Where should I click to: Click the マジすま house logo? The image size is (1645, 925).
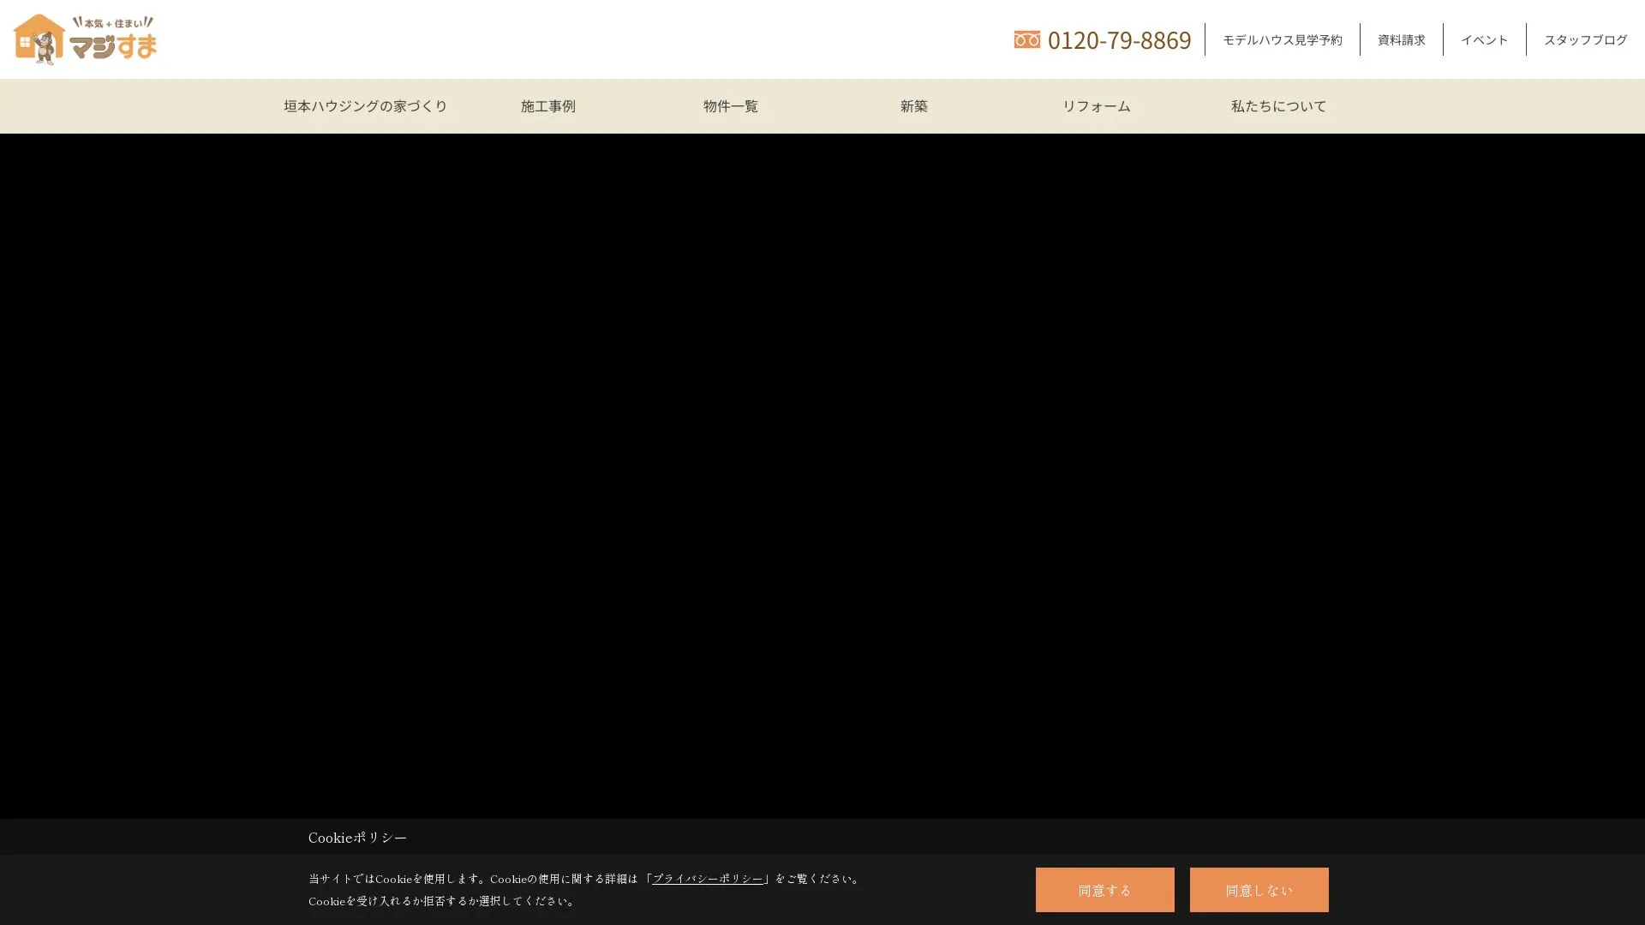point(85,39)
